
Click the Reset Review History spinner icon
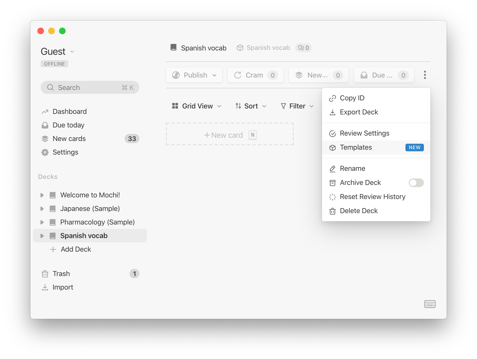pyautogui.click(x=333, y=197)
